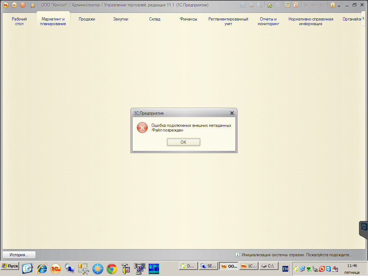Open the Calculator icon

pos(287,5)
